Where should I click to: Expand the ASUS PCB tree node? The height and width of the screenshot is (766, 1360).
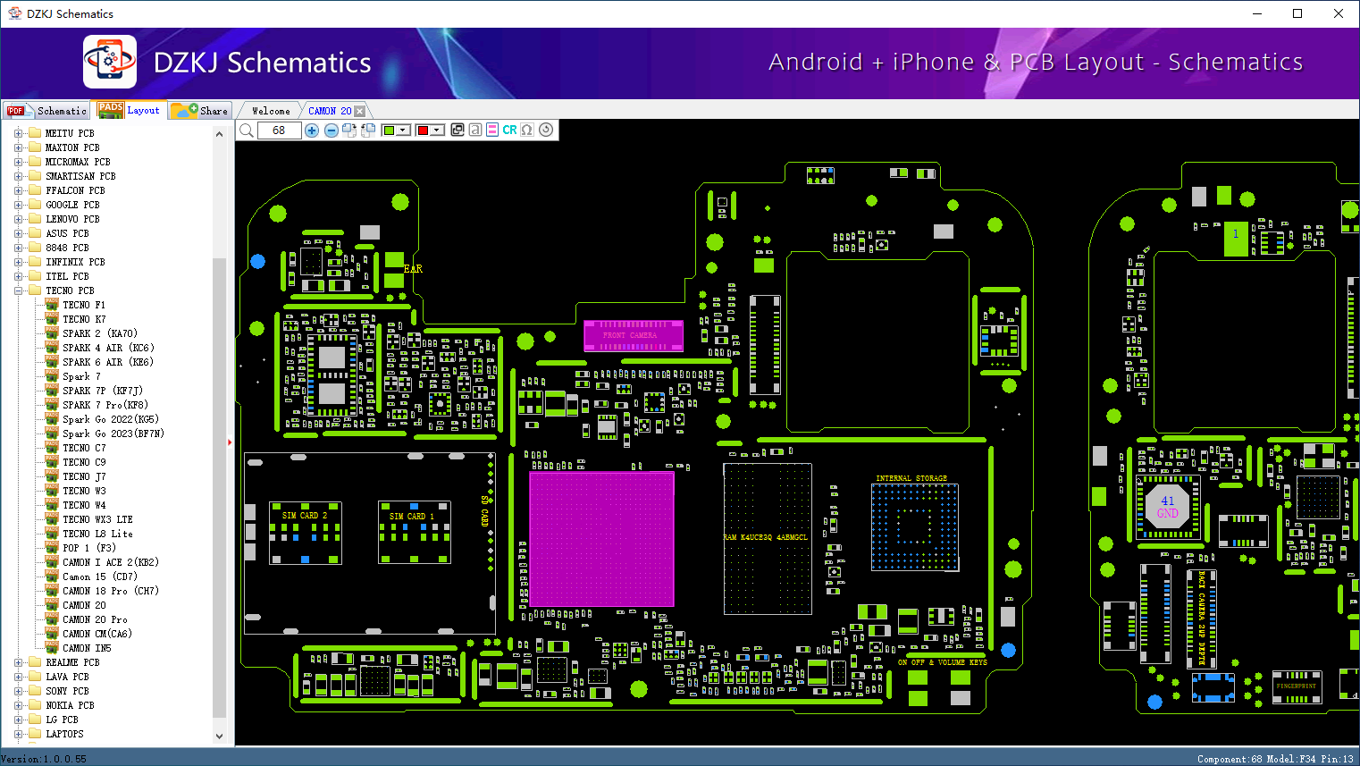click(x=18, y=233)
